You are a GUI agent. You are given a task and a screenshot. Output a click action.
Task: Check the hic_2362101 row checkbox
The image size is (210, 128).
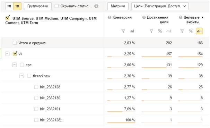pos(36,109)
